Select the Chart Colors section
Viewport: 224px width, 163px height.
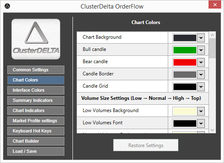point(36,80)
